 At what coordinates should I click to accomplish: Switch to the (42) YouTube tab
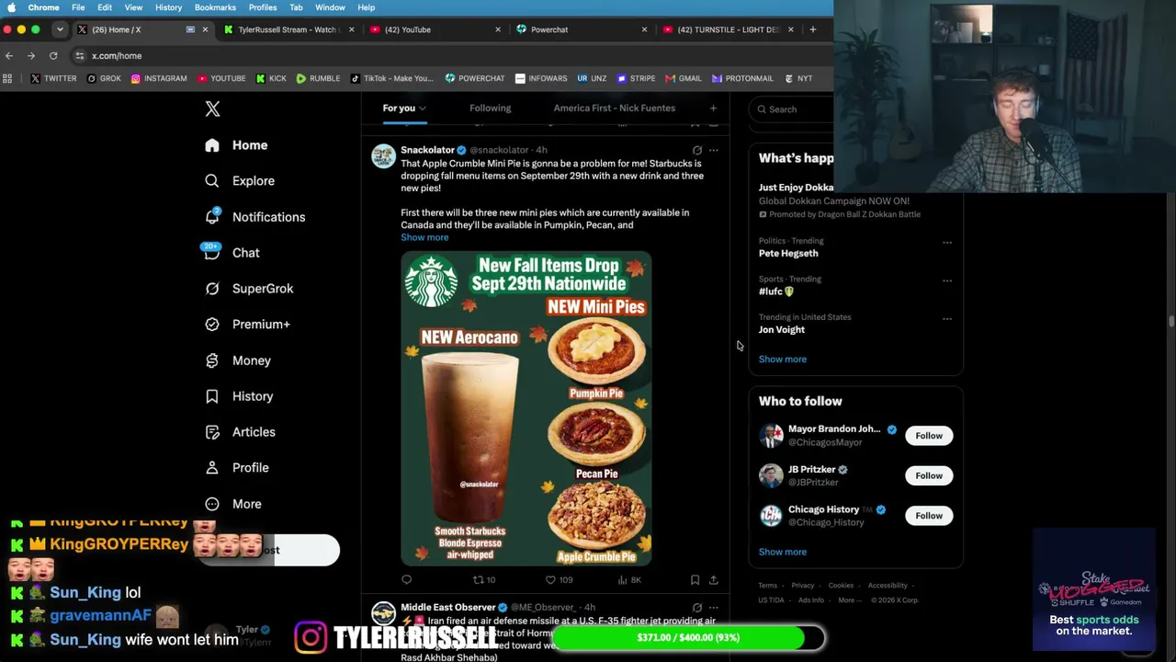point(434,29)
